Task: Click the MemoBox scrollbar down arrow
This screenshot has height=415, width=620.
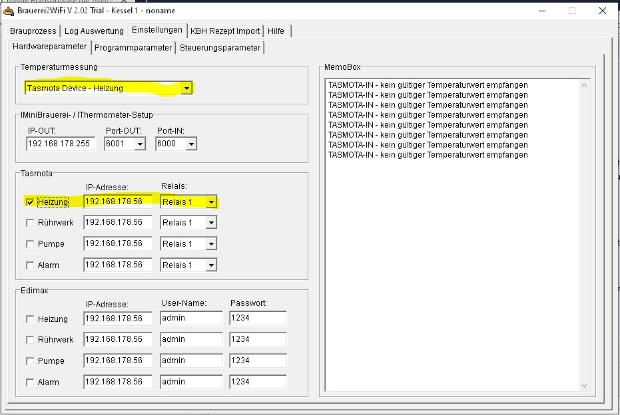Action: (x=585, y=385)
